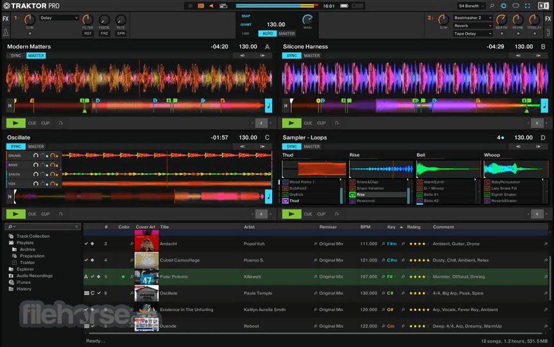Click FRZ button in FX unit 1

pos(104,33)
